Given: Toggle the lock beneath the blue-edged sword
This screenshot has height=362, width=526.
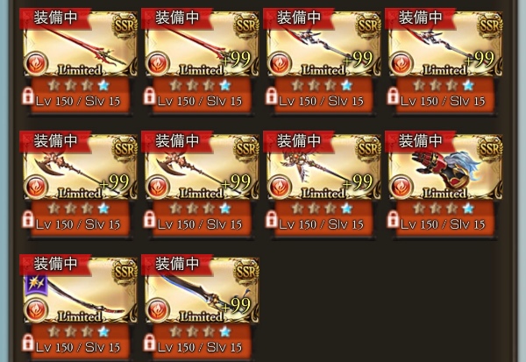Looking at the screenshot, I should tap(150, 343).
